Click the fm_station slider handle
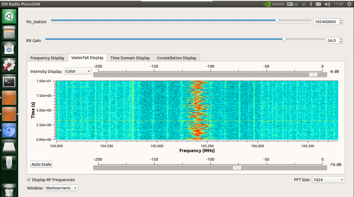 click(277, 20)
